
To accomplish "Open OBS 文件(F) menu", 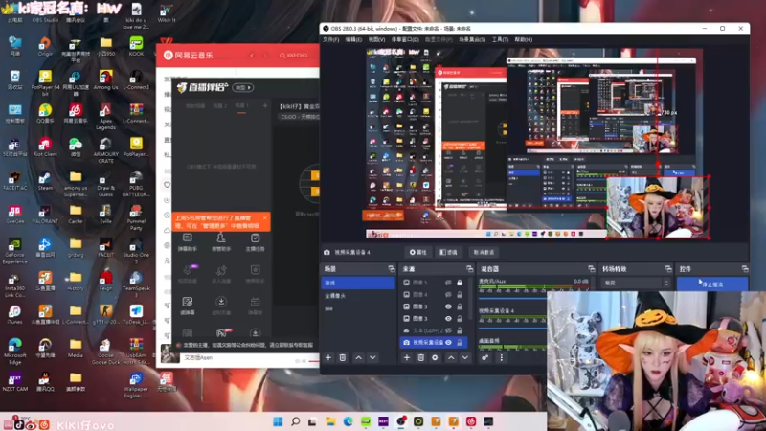I will (x=330, y=39).
